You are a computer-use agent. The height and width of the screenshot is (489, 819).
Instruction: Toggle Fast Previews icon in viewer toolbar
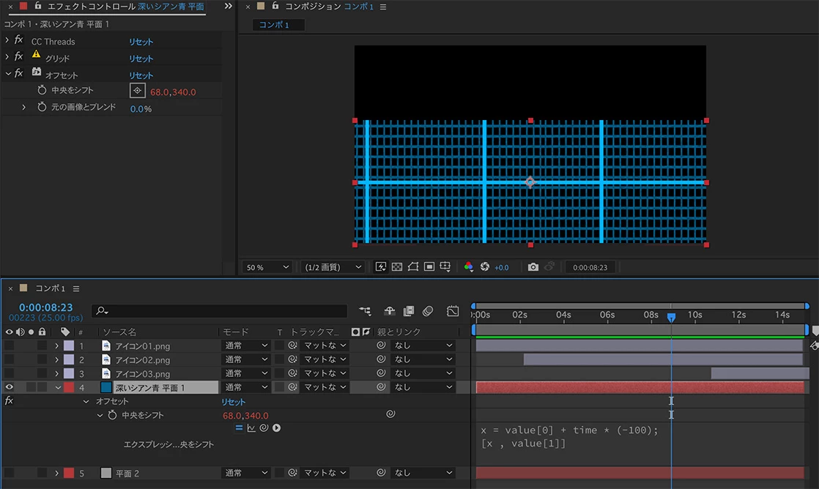(381, 266)
